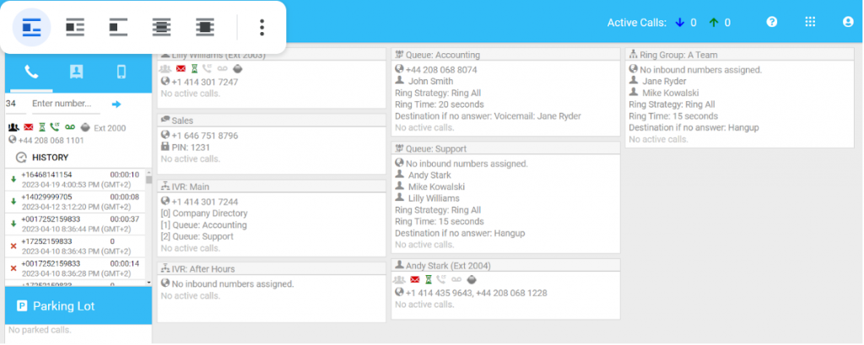
Task: Click the call history scrollbar down arrow
Action: [148, 283]
